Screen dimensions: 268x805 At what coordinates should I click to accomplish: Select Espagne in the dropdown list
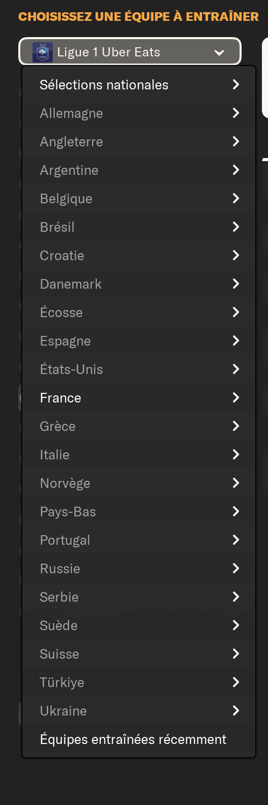139,341
